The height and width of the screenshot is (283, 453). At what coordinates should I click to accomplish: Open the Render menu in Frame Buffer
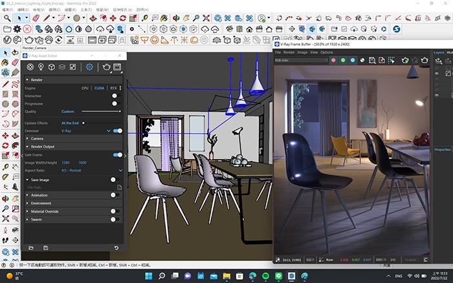(289, 52)
